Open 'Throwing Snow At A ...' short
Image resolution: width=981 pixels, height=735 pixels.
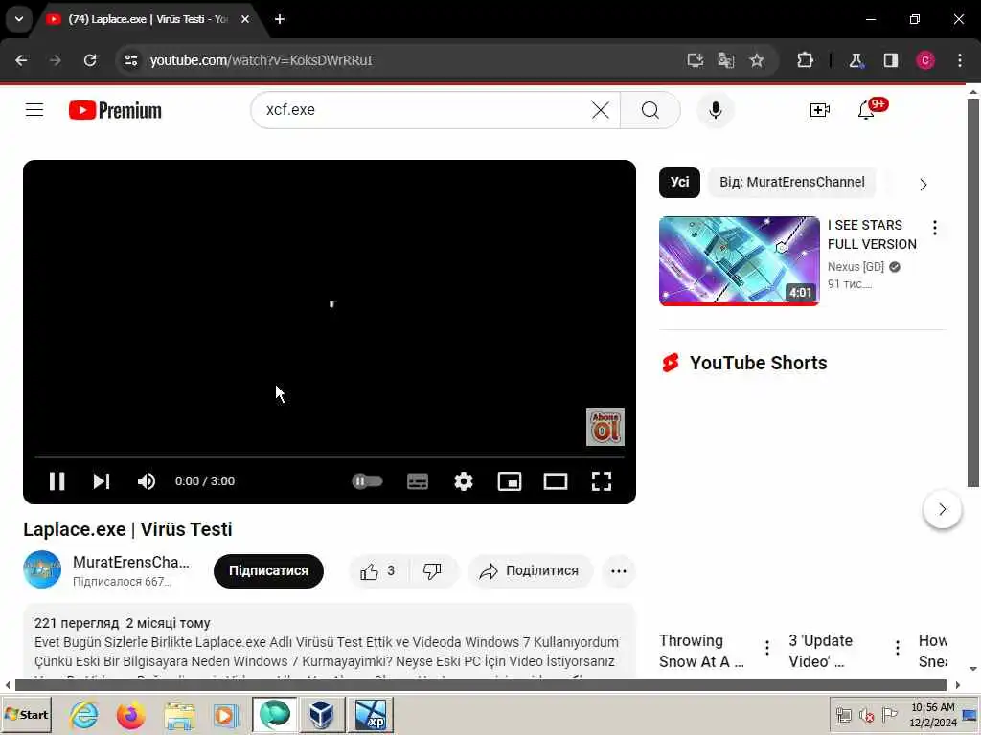[x=701, y=651]
